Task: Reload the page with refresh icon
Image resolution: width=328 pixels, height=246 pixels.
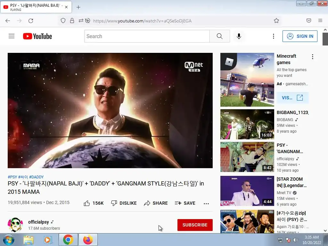Action: pos(31,21)
